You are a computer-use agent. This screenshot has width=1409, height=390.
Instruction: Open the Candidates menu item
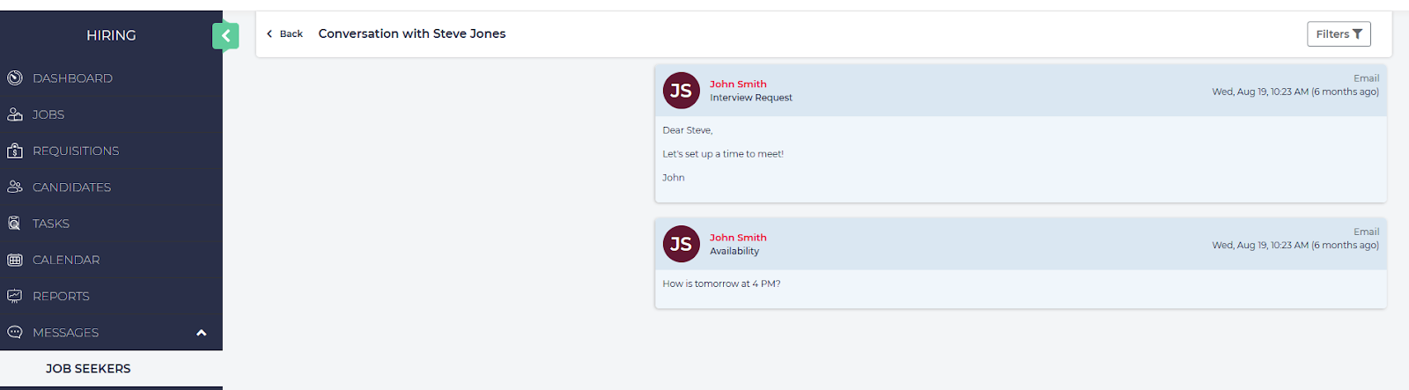pos(71,188)
